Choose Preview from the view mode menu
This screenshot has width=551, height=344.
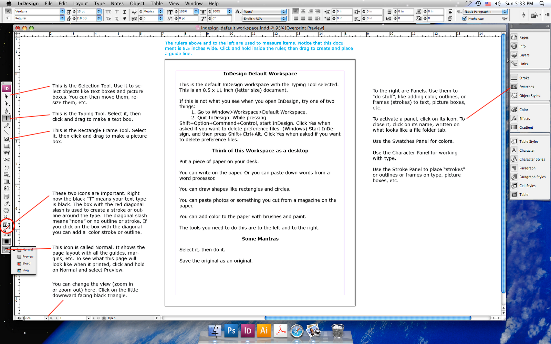click(25, 257)
